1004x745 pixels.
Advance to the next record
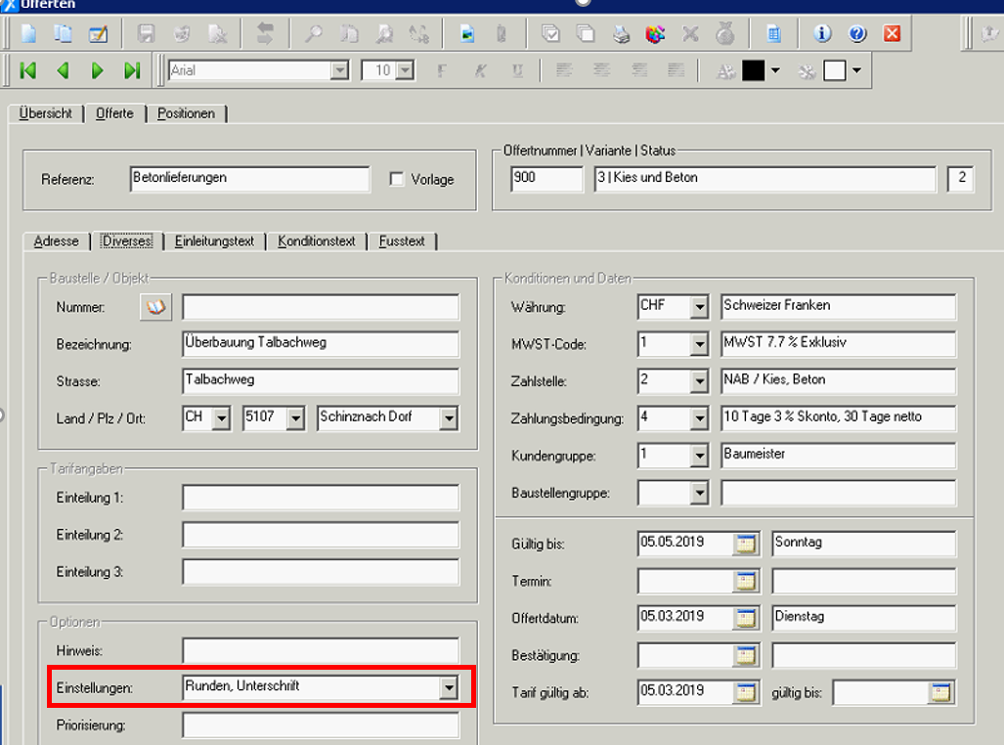coord(97,70)
